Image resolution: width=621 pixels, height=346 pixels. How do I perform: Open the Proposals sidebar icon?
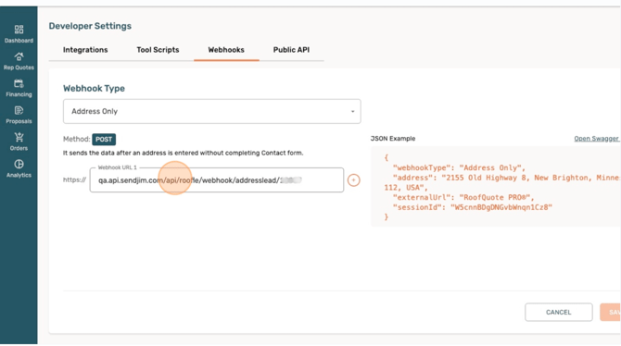(19, 115)
